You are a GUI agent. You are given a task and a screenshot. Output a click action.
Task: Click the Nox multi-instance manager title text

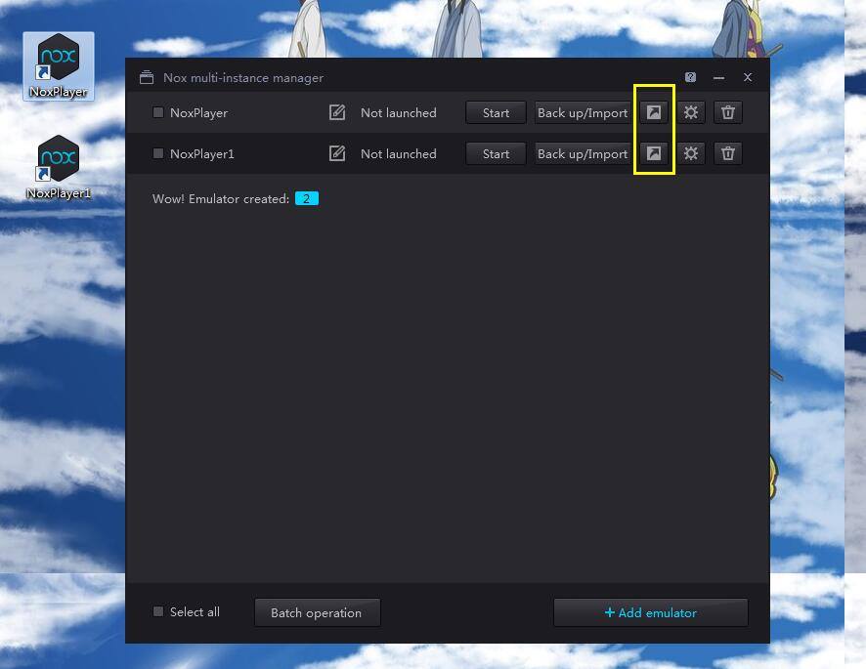tap(243, 78)
